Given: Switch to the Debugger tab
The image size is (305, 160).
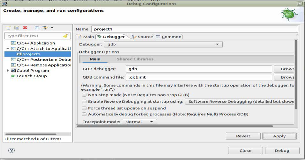Looking at the screenshot, I should coord(111,37).
